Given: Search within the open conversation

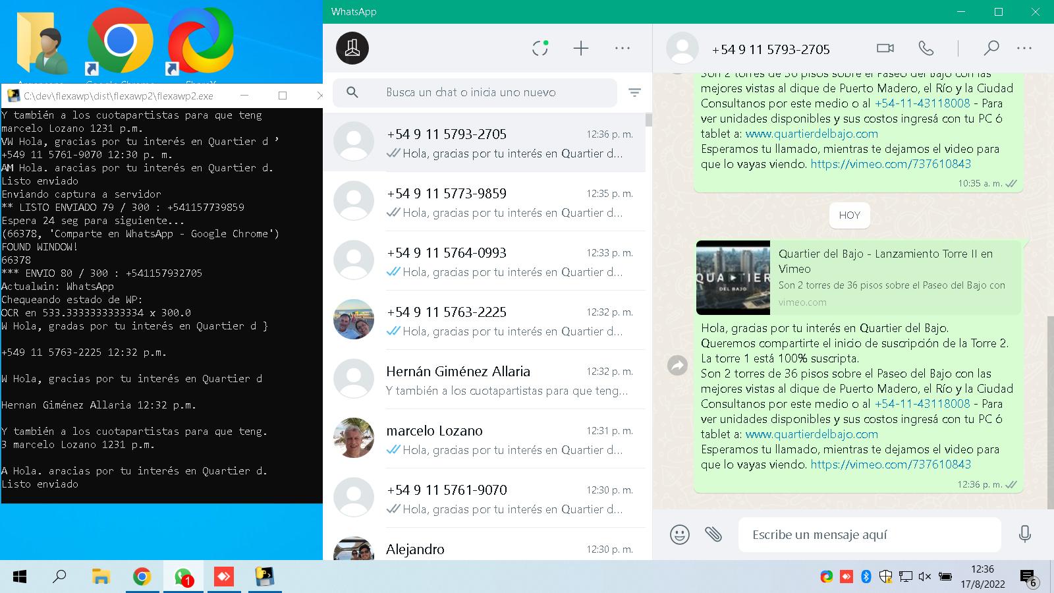Looking at the screenshot, I should (991, 48).
